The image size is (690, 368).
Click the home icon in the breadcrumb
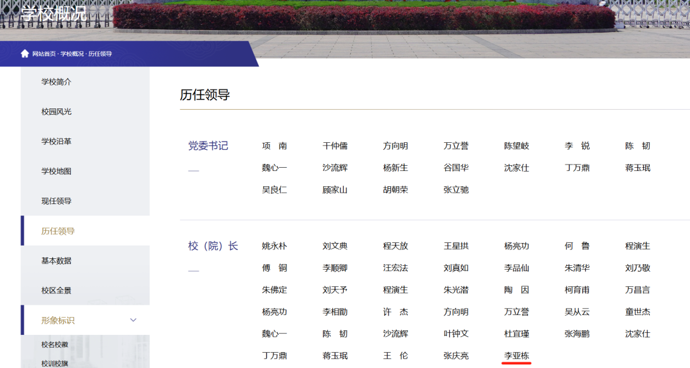tap(25, 54)
